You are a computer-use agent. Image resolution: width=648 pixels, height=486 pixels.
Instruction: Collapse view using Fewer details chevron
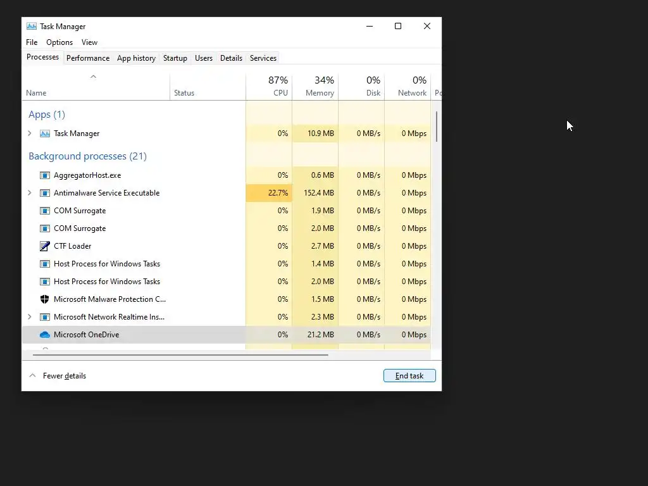(x=32, y=376)
